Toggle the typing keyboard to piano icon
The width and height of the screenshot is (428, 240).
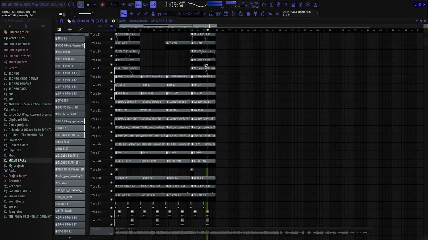(x=123, y=14)
